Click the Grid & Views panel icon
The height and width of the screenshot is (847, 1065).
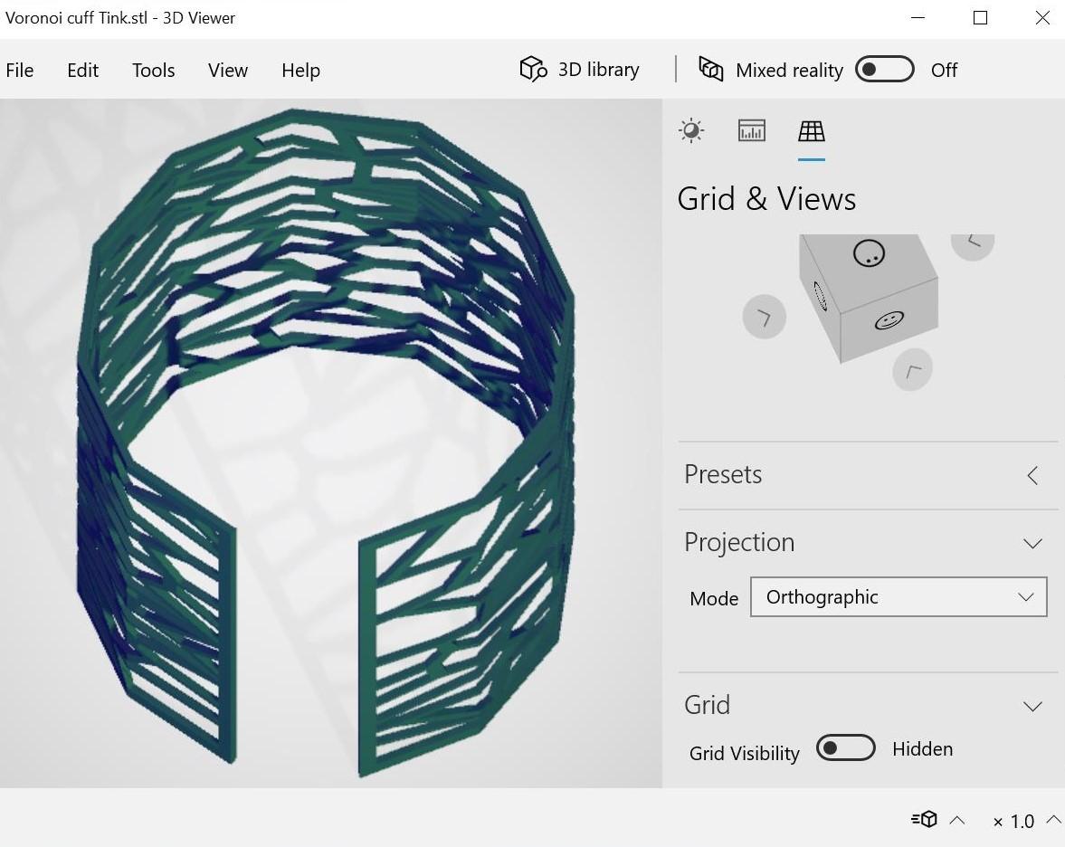tap(812, 130)
